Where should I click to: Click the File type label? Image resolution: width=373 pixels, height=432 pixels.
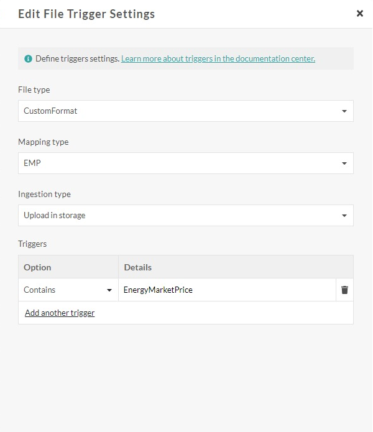[34, 90]
